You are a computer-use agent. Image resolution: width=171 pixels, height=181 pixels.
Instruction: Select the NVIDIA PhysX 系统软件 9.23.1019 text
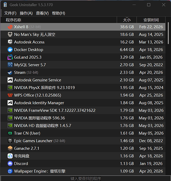tap(44, 88)
